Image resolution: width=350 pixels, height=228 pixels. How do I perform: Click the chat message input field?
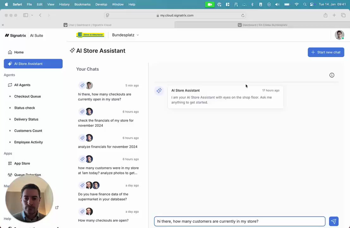coord(239,221)
